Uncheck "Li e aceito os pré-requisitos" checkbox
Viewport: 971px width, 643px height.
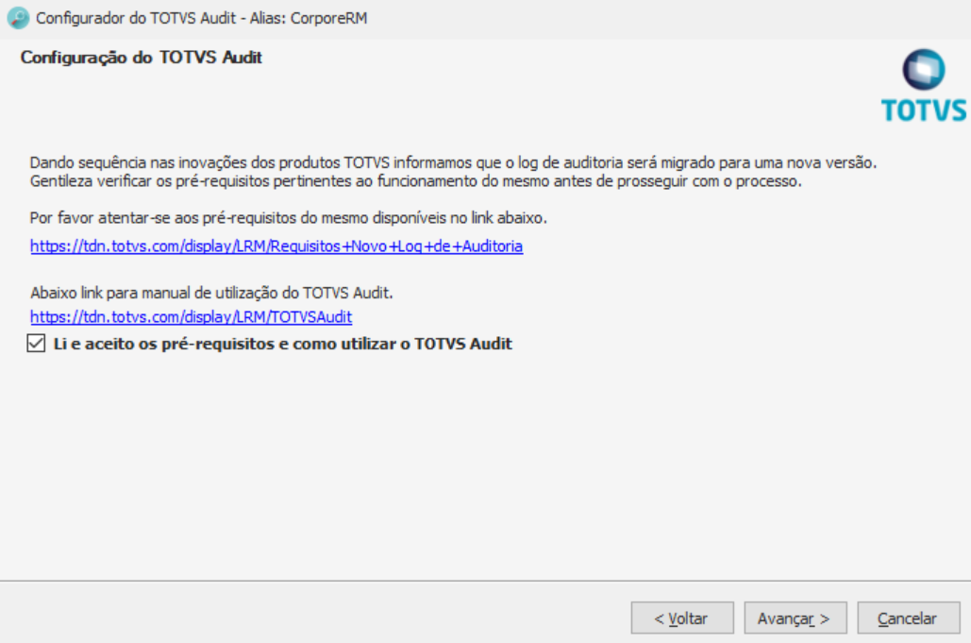tap(36, 343)
